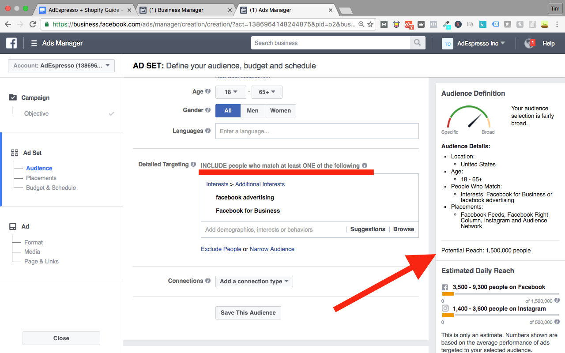
Task: Click the TC account avatar
Action: (448, 43)
